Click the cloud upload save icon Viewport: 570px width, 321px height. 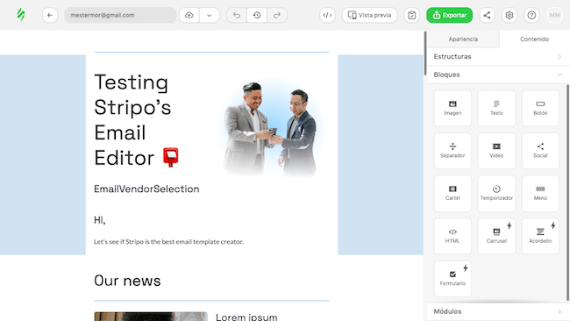click(x=189, y=15)
